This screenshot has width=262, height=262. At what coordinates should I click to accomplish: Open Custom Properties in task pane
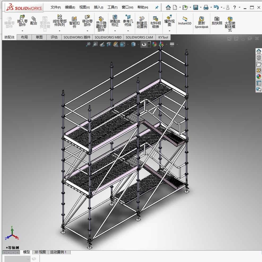(x=259, y=83)
